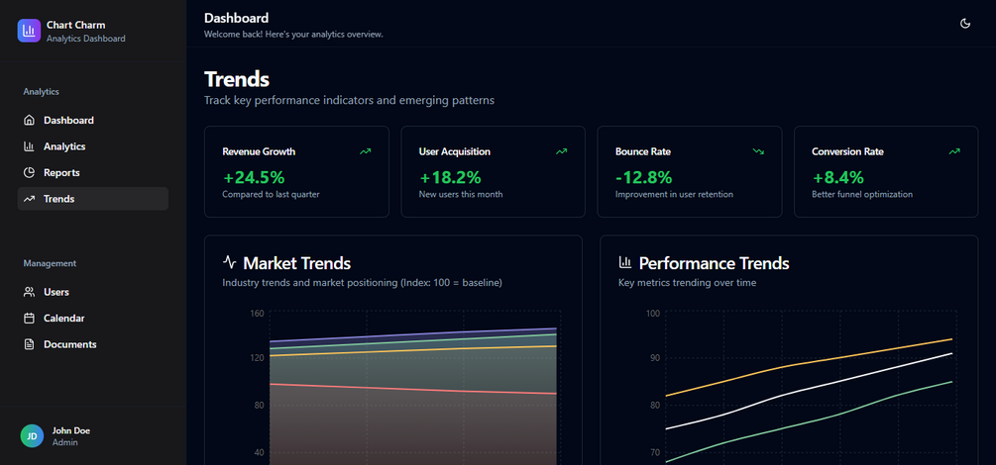Click the Chart Charm brand title
The height and width of the screenshot is (465, 996).
[75, 25]
